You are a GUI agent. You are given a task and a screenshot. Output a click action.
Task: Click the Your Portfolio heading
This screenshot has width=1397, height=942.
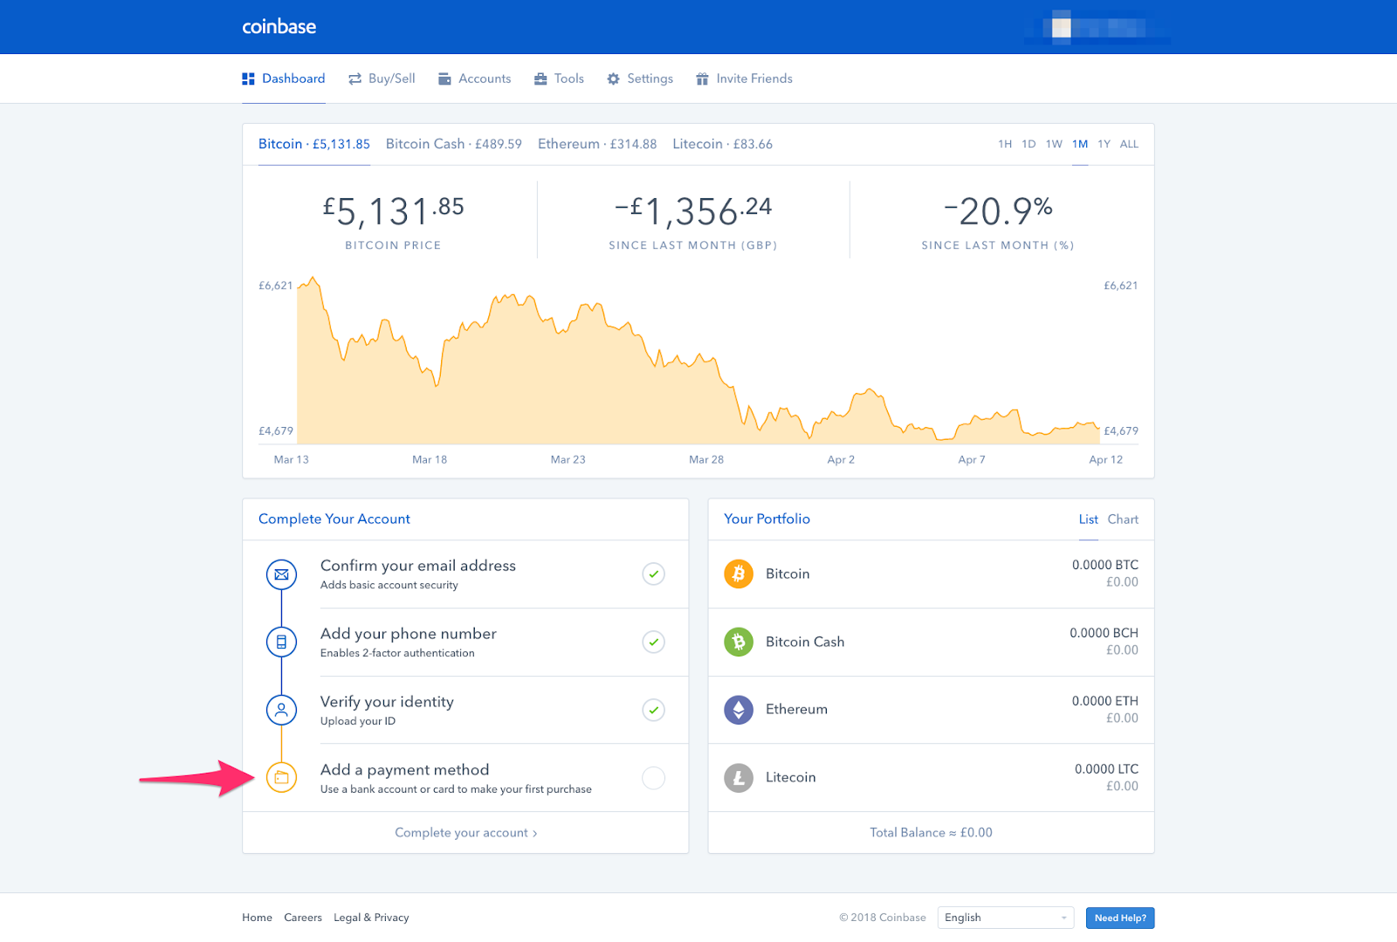[x=767, y=519]
